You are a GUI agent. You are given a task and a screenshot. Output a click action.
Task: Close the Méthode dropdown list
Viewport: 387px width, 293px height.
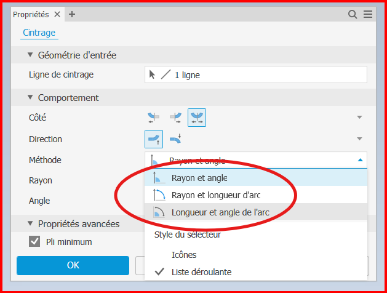click(x=360, y=160)
